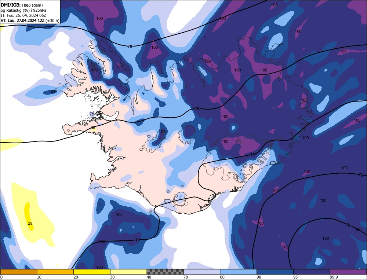Click the gray checkered 40–70 legend swatch
The image size is (367, 280).
tap(165, 272)
